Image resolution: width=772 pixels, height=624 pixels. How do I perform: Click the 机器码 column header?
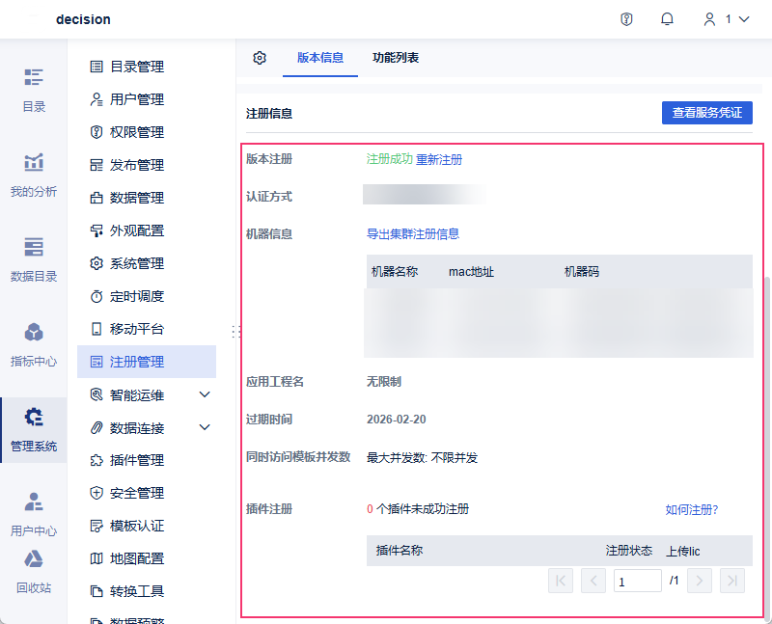click(x=582, y=272)
